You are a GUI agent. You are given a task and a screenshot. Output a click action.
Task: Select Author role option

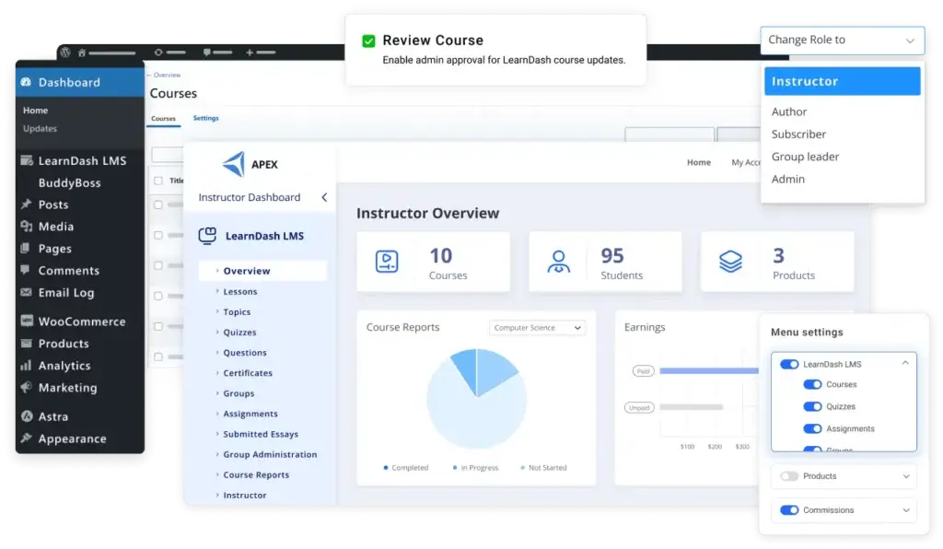789,111
